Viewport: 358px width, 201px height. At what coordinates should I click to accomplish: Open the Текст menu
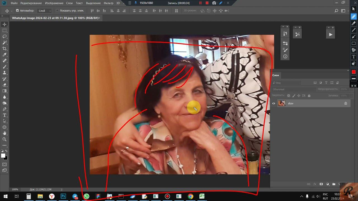pos(79,3)
